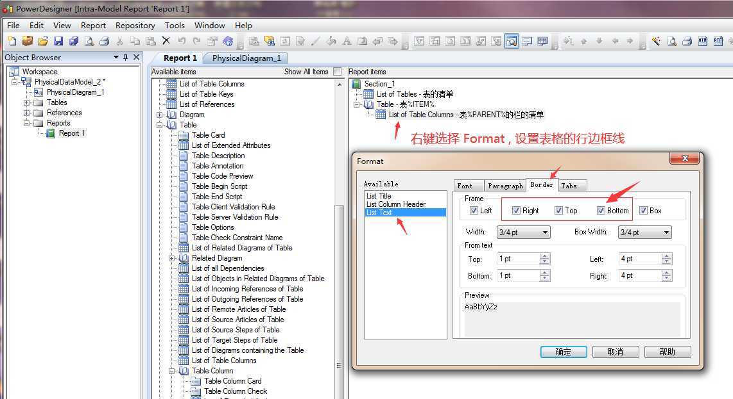Open the Report menu
733x399 pixels.
pos(93,25)
